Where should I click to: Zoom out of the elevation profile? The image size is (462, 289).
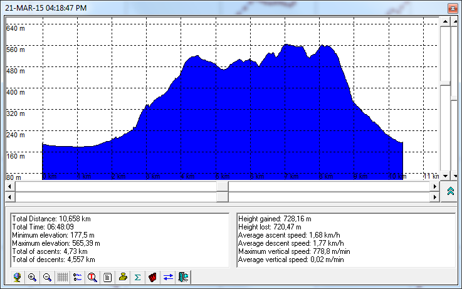pos(47,276)
